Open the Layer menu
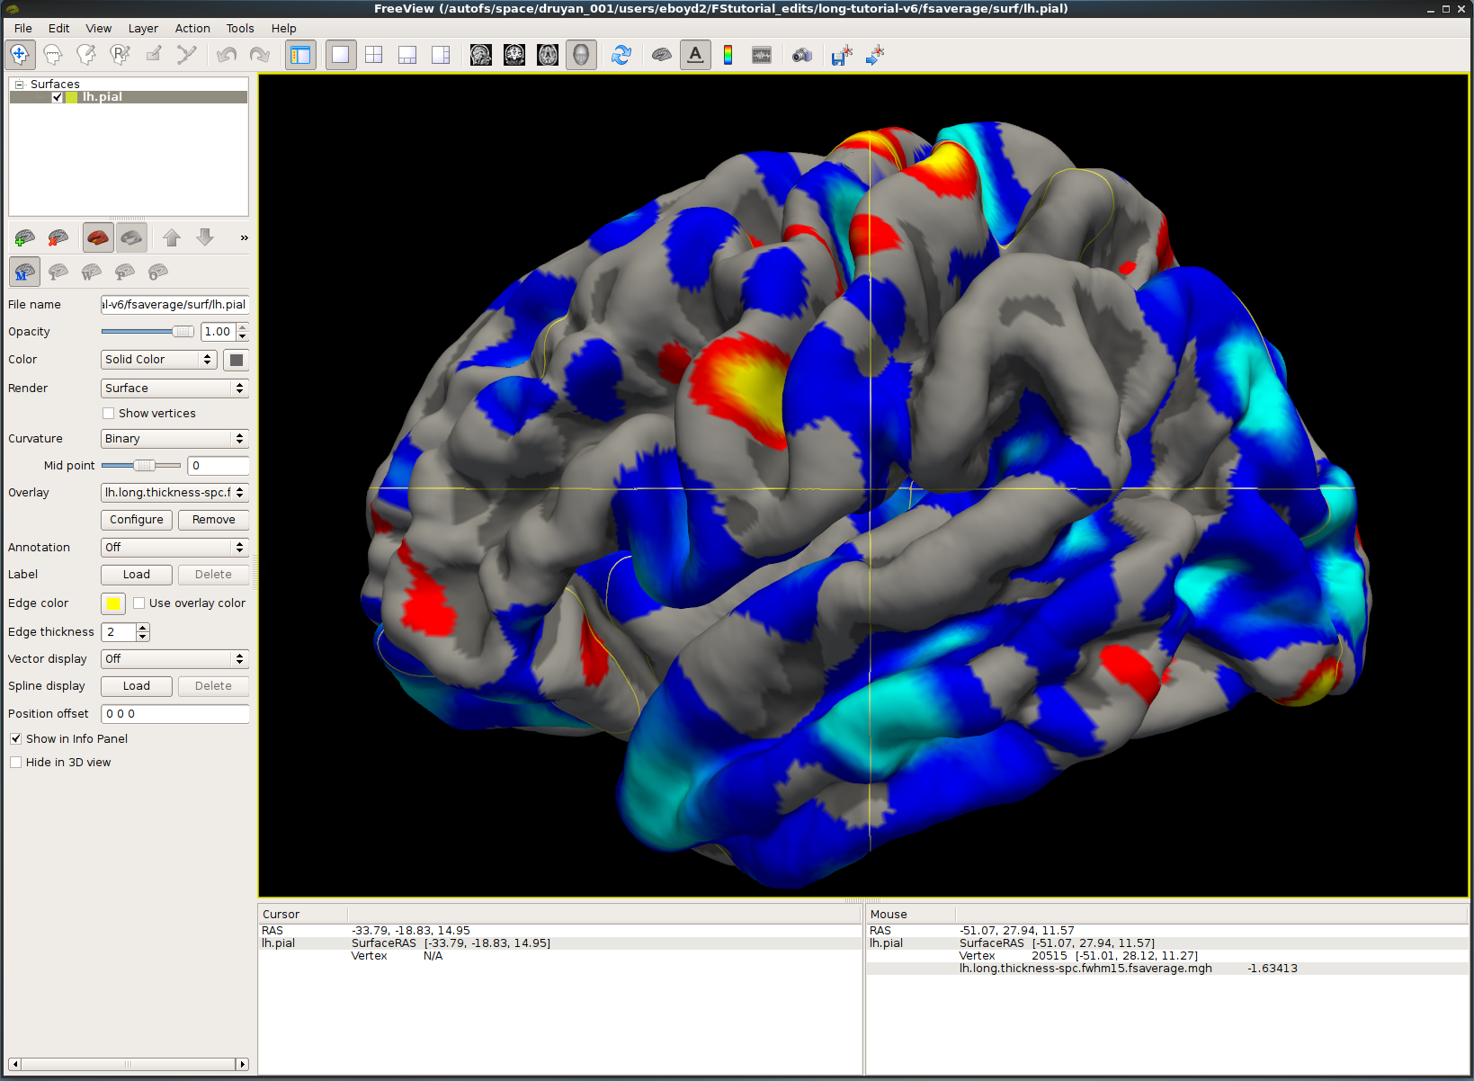The width and height of the screenshot is (1474, 1081). [x=143, y=29]
